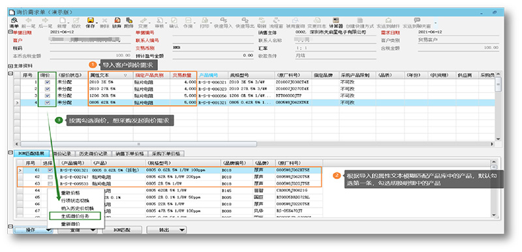Screen dimensions: 522x252
Task: Collapse the detail grid beside 序号 header
Action: tap(10, 74)
